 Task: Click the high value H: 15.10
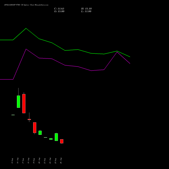click(87, 9)
